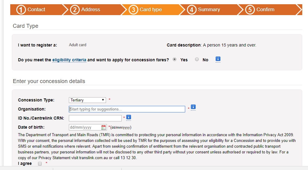Click the step 2 circle number icon
Screen dimensions: 308x170
pos(75,10)
